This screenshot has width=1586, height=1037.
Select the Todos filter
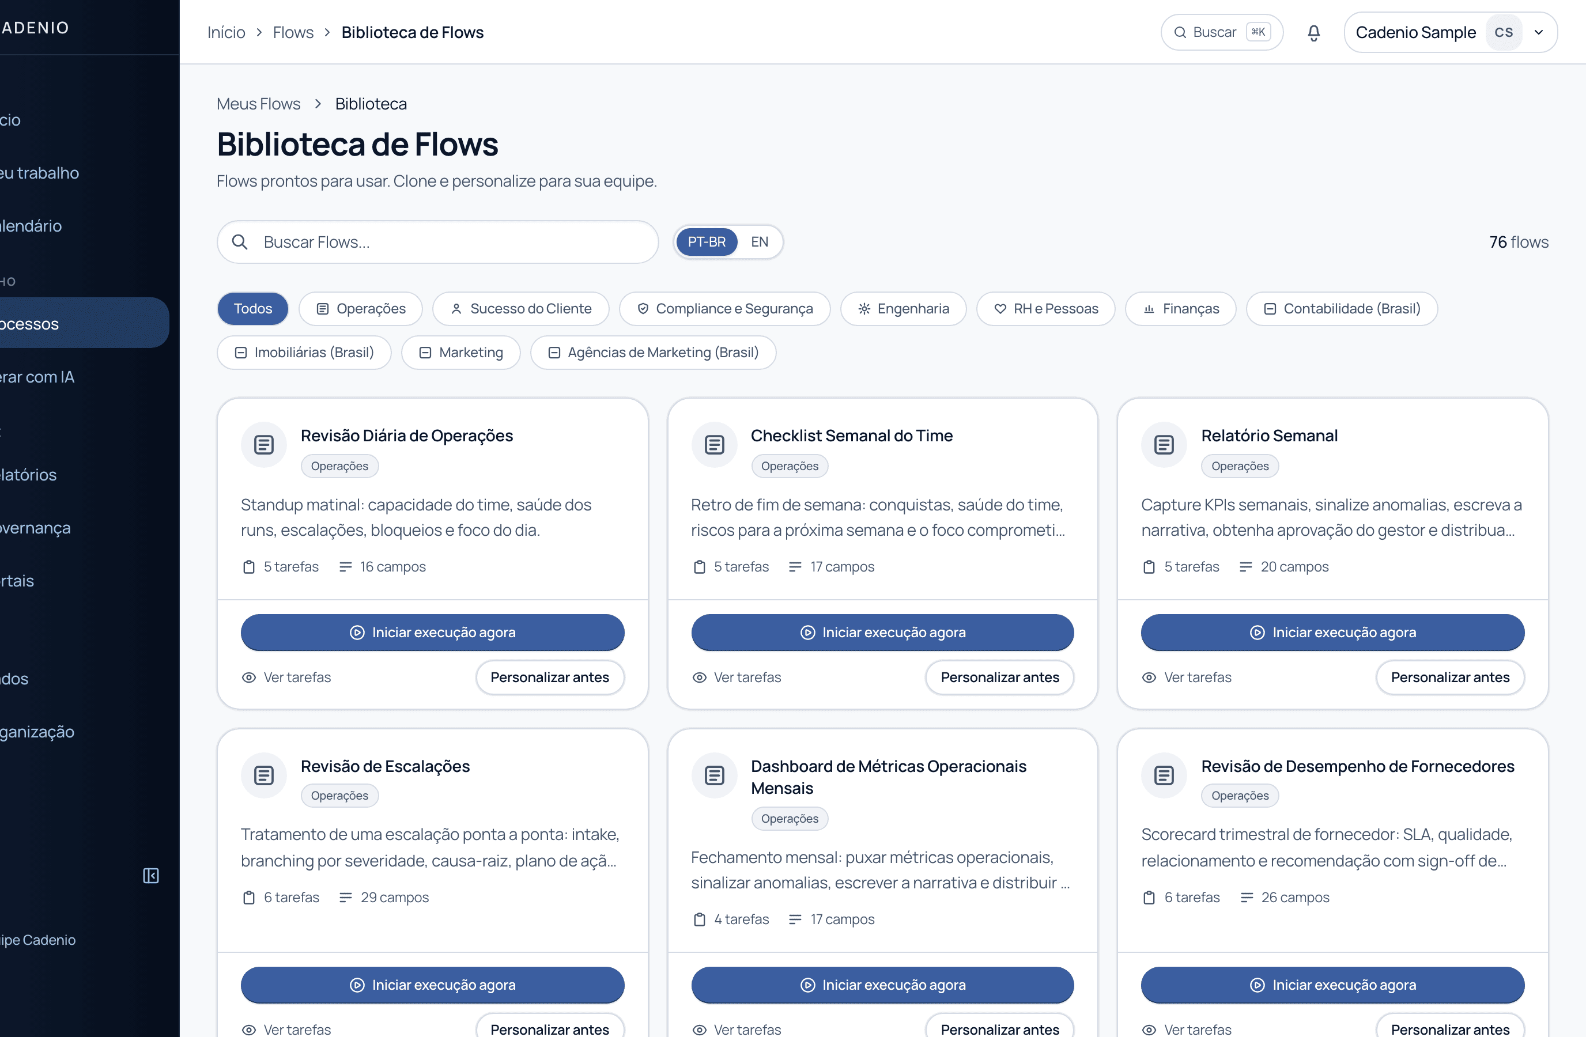coord(252,308)
